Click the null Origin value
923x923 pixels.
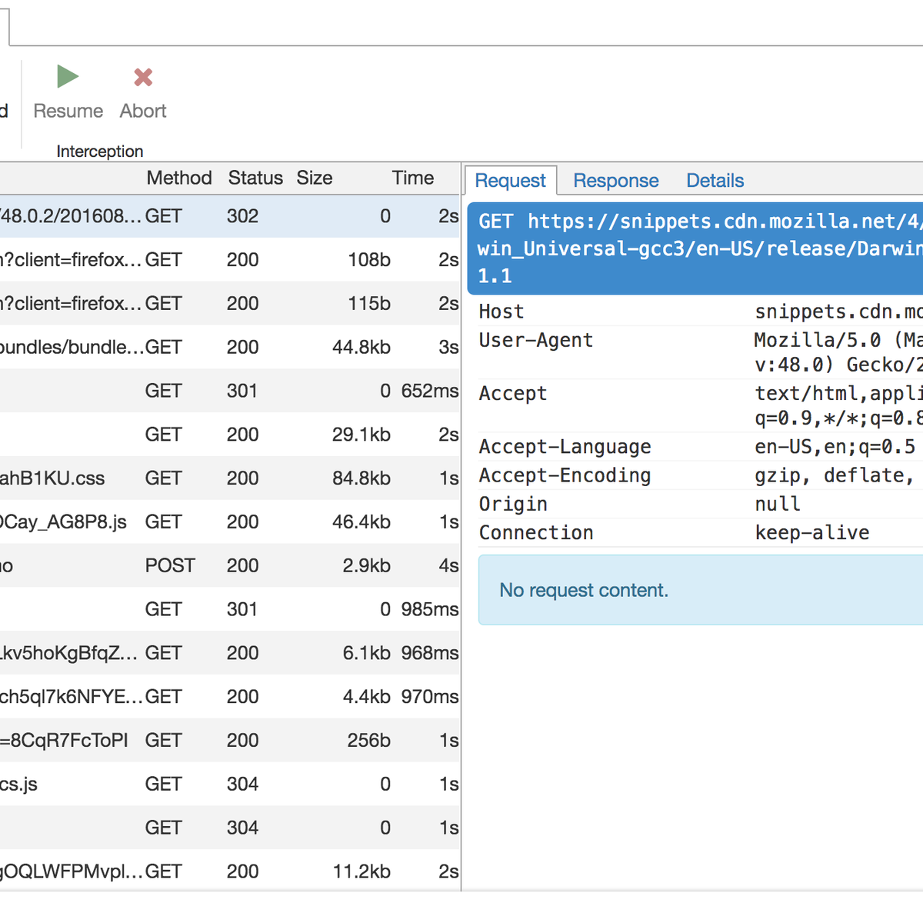click(x=778, y=504)
